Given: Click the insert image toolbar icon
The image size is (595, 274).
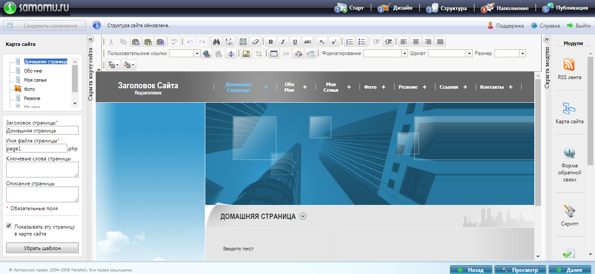Looking at the screenshot, I should [x=246, y=54].
